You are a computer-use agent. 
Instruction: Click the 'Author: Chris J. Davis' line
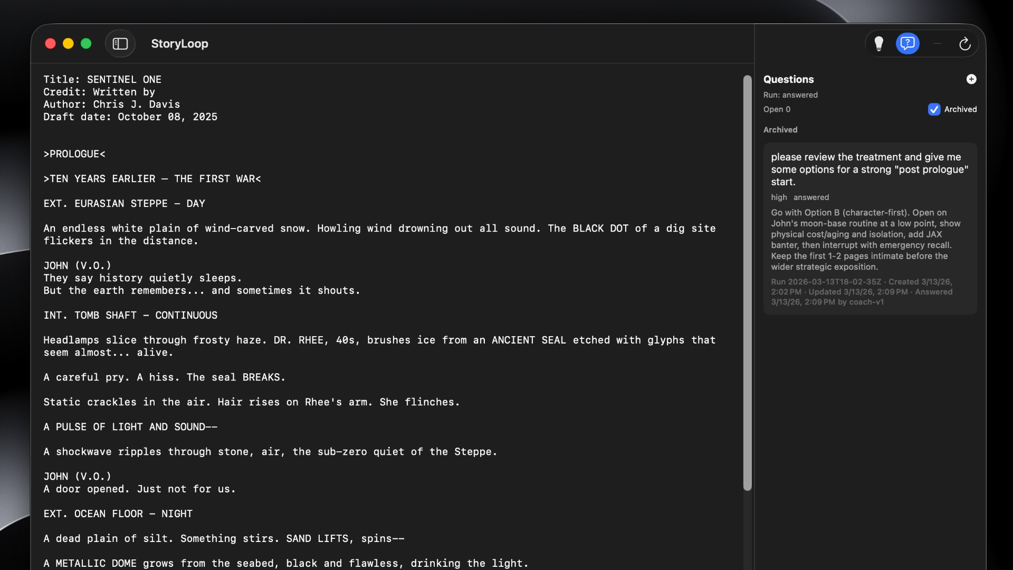[112, 104]
